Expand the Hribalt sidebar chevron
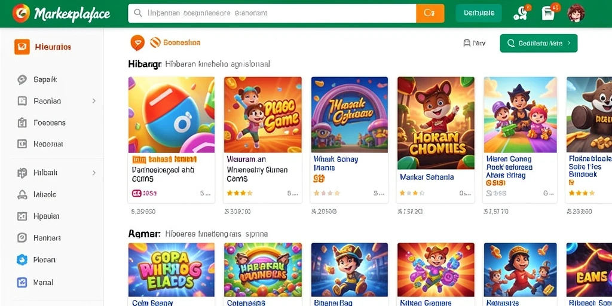The height and width of the screenshot is (306, 612). (94, 173)
